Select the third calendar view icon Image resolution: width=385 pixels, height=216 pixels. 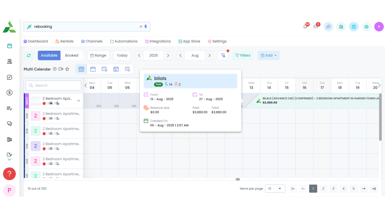click(x=105, y=69)
